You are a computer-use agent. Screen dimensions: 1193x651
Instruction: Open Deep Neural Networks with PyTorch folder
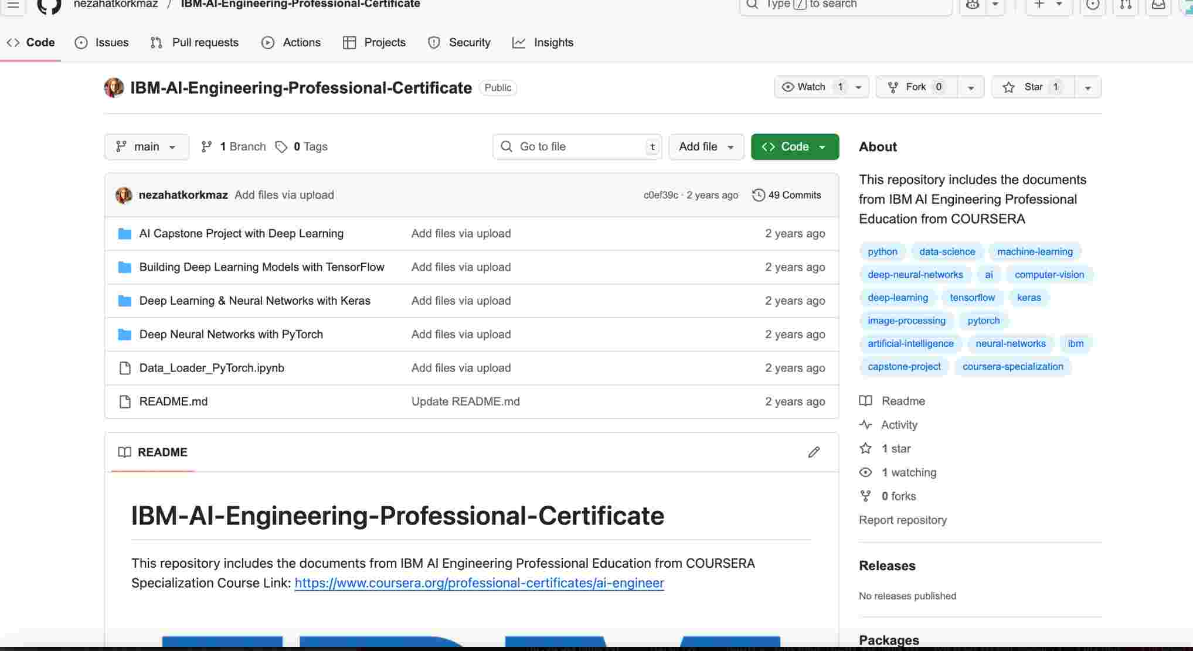pos(231,335)
